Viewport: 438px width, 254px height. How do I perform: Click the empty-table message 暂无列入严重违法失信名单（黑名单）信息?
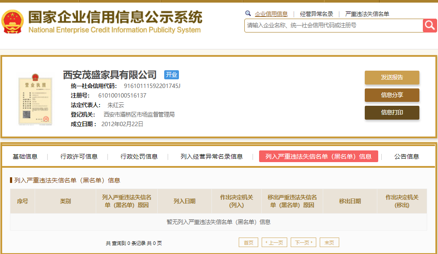coord(218,222)
